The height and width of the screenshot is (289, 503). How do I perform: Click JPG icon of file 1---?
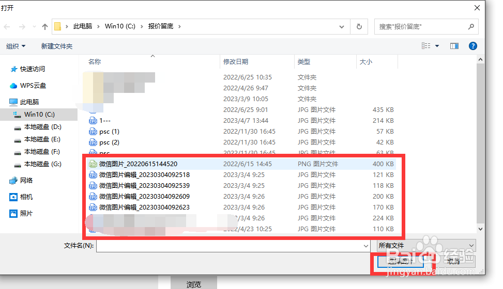pyautogui.click(x=93, y=121)
